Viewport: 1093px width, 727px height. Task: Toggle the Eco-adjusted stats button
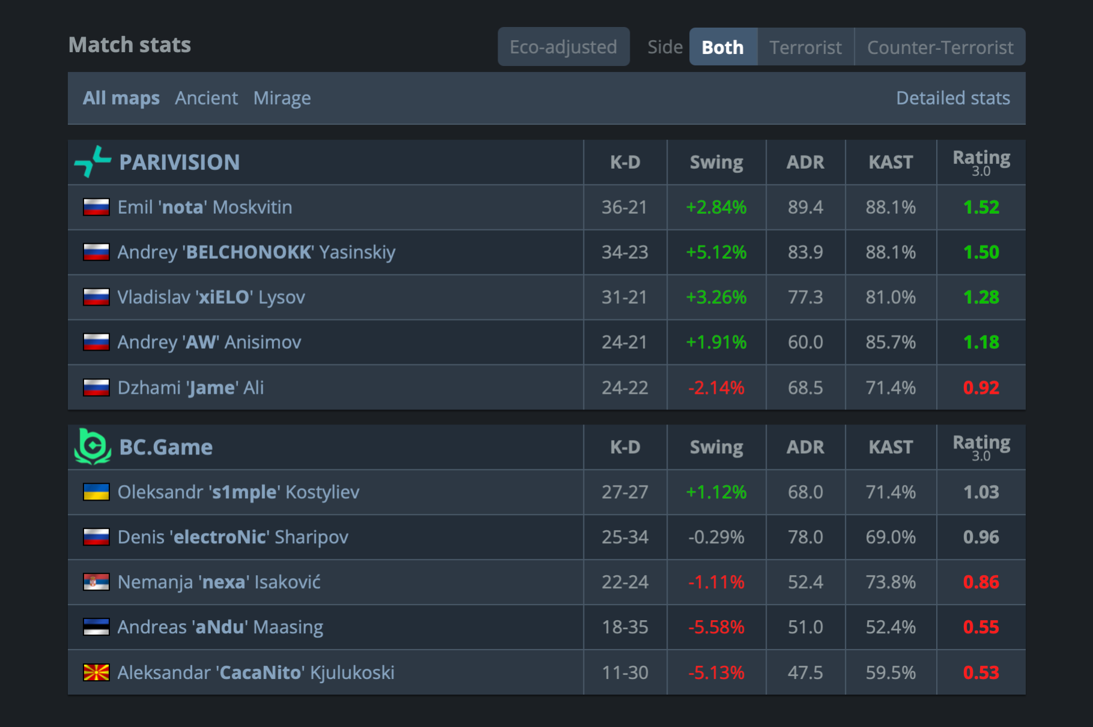[563, 47]
